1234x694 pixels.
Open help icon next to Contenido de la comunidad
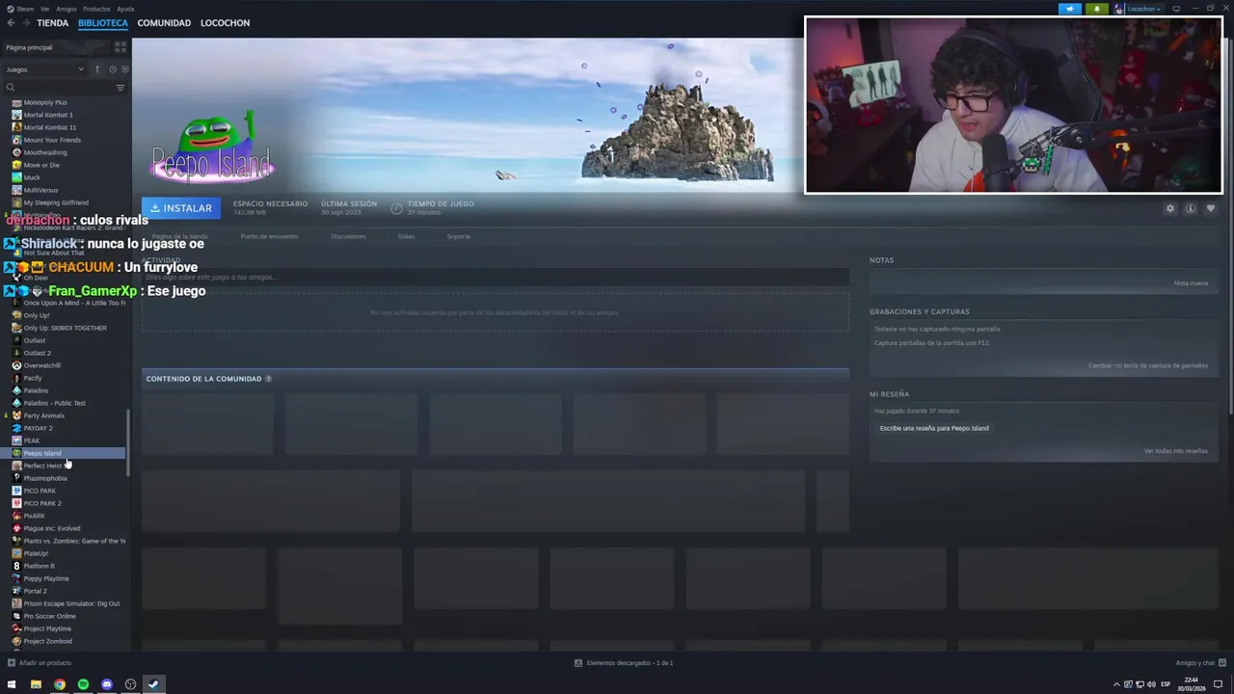point(268,379)
